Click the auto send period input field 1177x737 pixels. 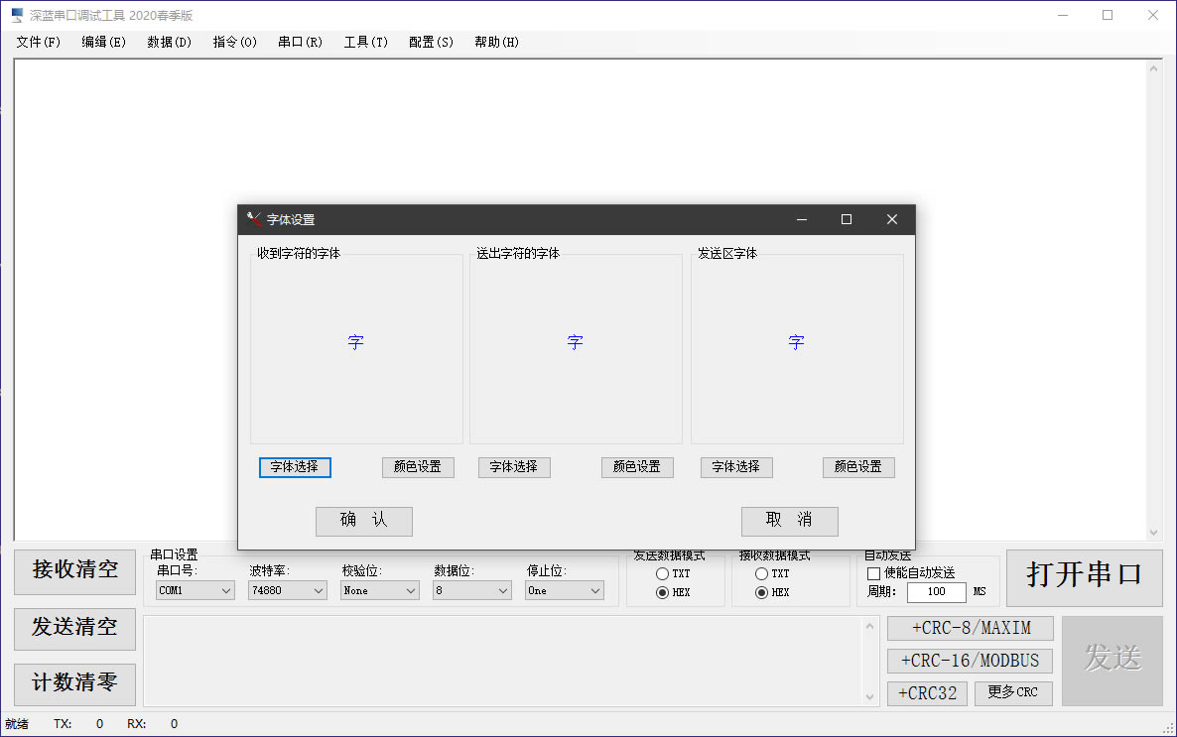(936, 592)
